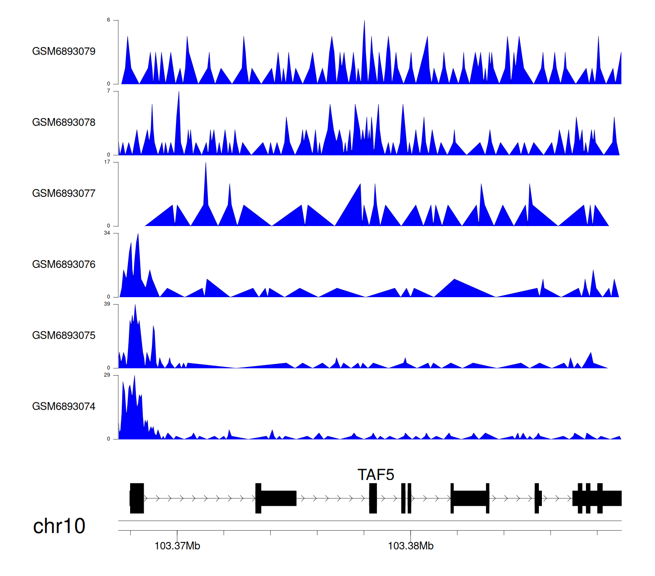
Task: Click the chr10 chromosome label
Action: (59, 526)
